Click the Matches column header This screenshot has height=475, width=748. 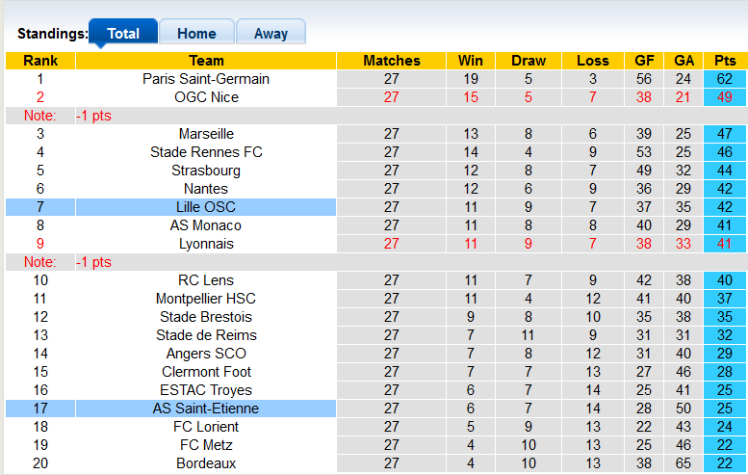(x=392, y=61)
